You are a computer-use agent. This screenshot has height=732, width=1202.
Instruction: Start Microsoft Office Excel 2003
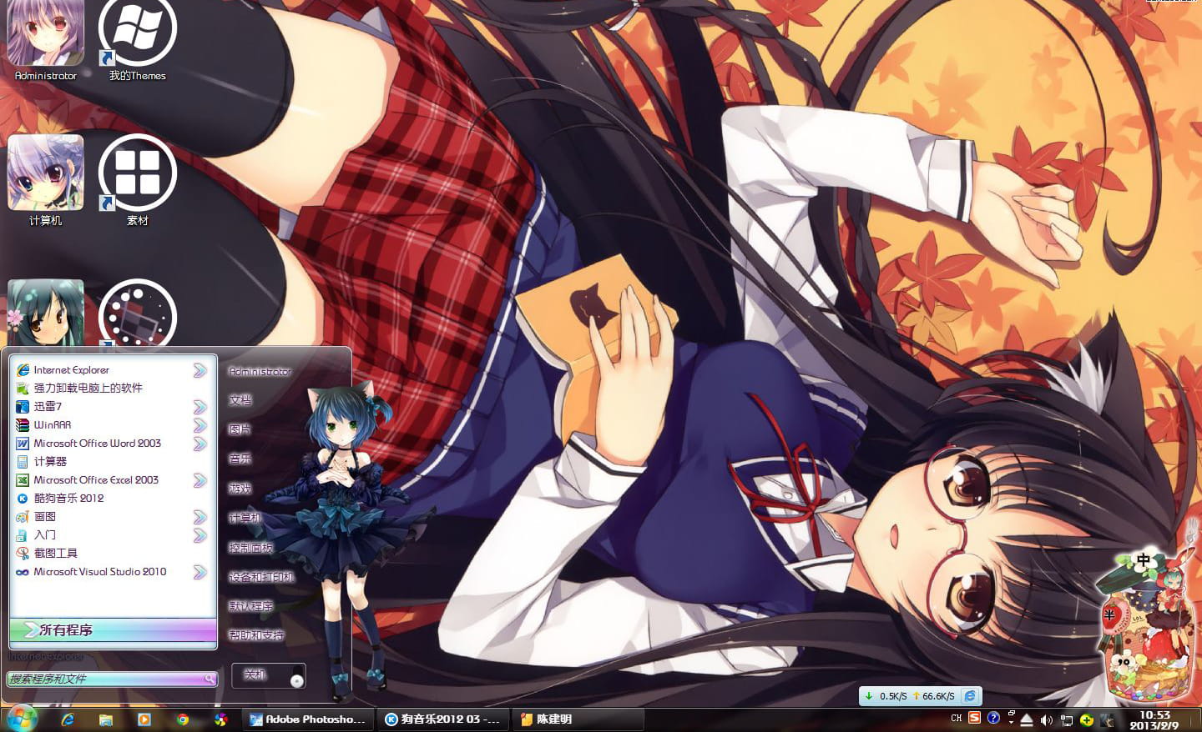95,480
